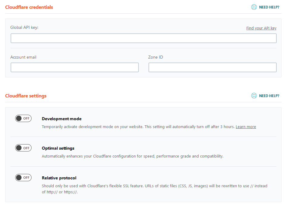Screen dimensions: 287x207
Task: Click the help icon beside credentials NEED HELP text
Action: click(254, 7)
